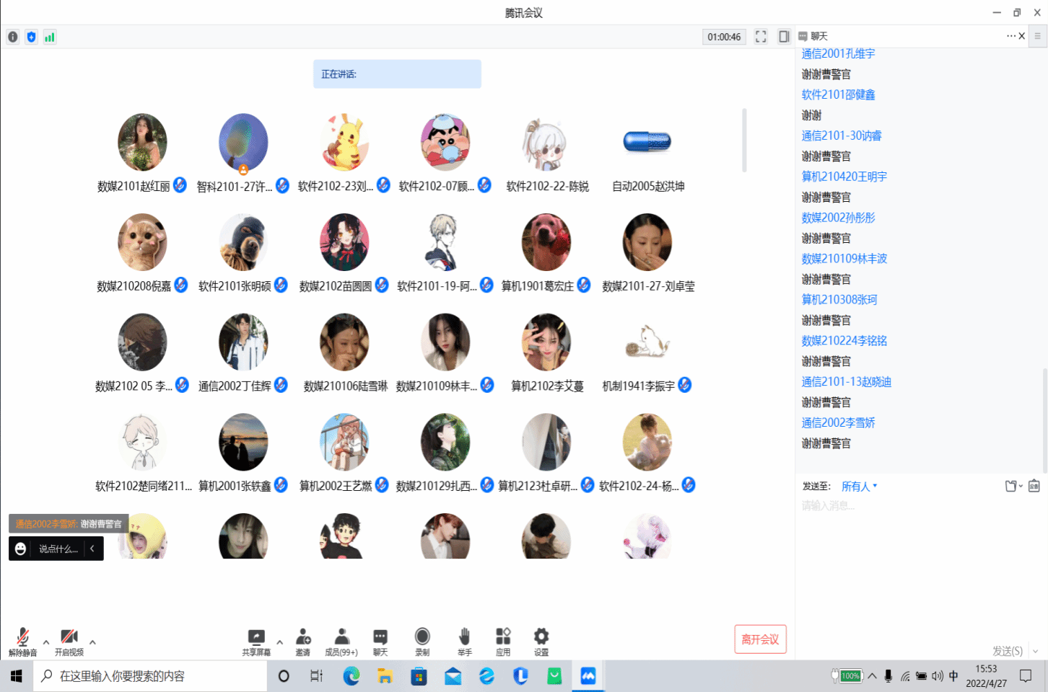Open the meeting info icon
The image size is (1048, 692).
coord(13,37)
